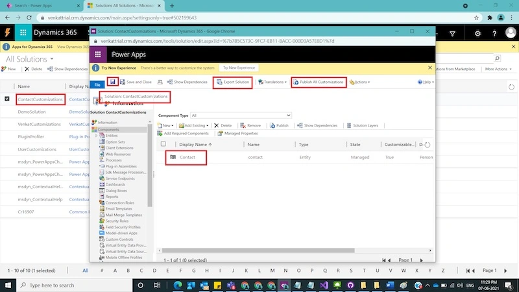
Task: Select Connection Roles in the tree
Action: click(117, 202)
